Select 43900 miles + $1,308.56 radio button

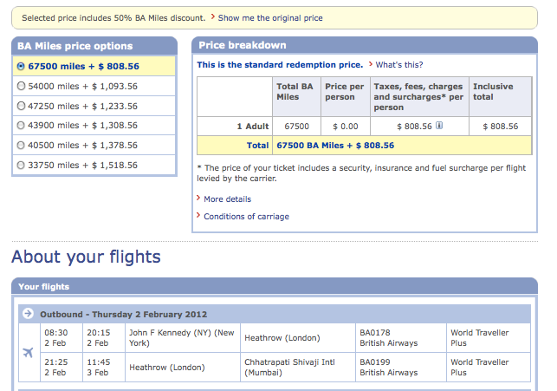22,126
